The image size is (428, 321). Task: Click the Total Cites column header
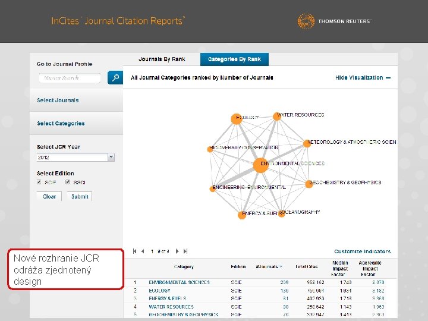[x=306, y=267]
